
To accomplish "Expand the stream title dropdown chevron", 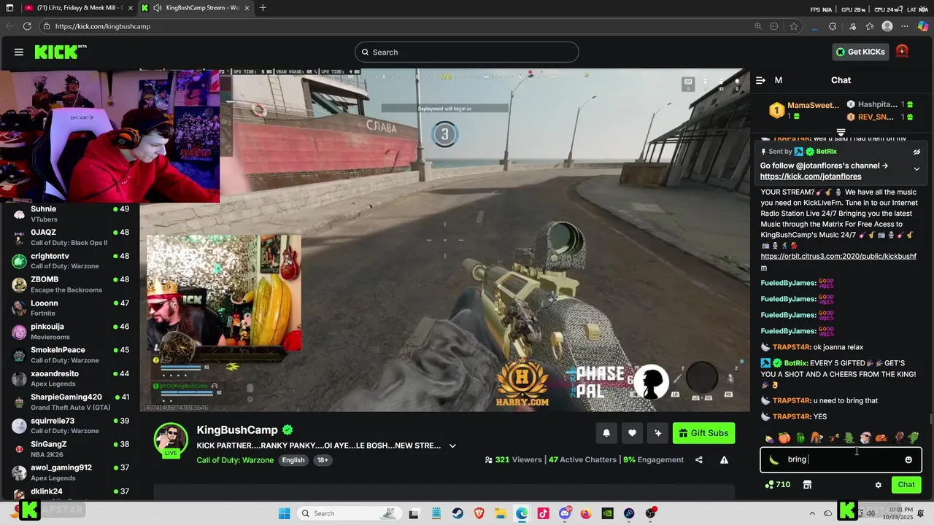I will 452,446.
